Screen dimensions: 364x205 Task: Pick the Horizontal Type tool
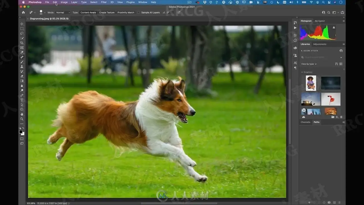[x=22, y=100]
